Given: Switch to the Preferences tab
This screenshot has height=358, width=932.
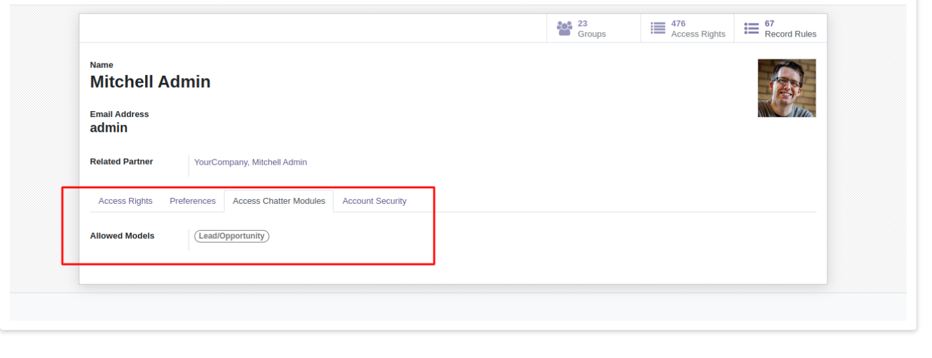Looking at the screenshot, I should click(x=193, y=201).
